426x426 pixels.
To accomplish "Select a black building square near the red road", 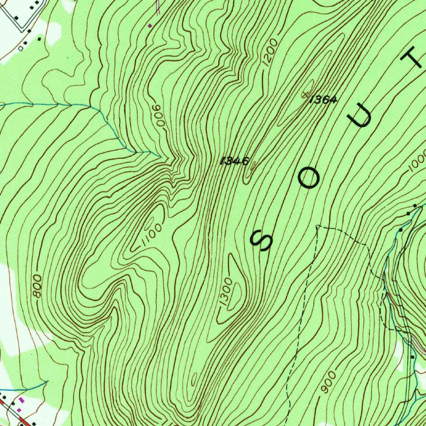I will point(13,404).
